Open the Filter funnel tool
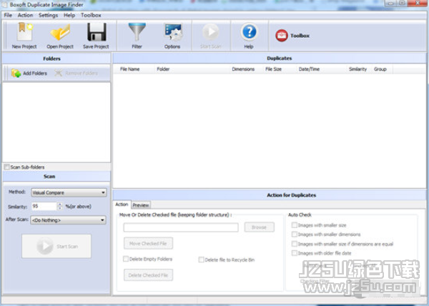The image size is (429, 306). tap(137, 31)
